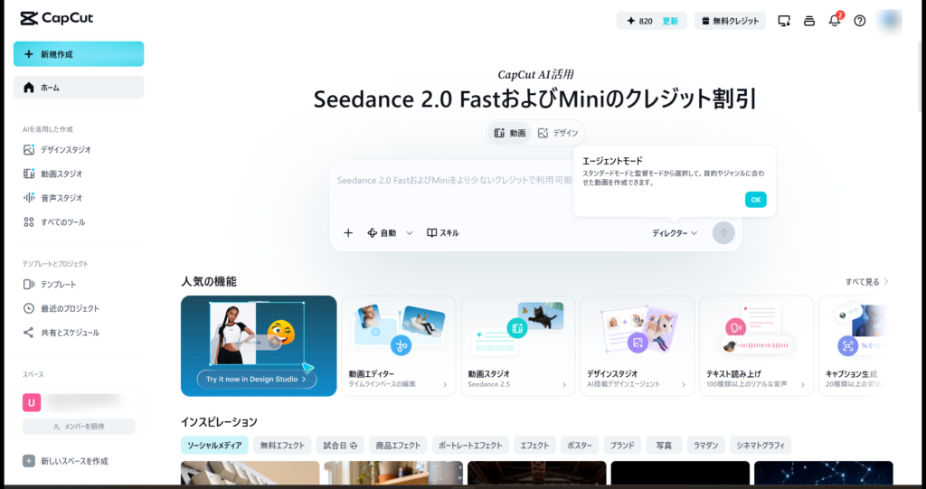The width and height of the screenshot is (926, 489).
Task: Click 新しいスペースを作成 plus icon
Action: (29, 461)
